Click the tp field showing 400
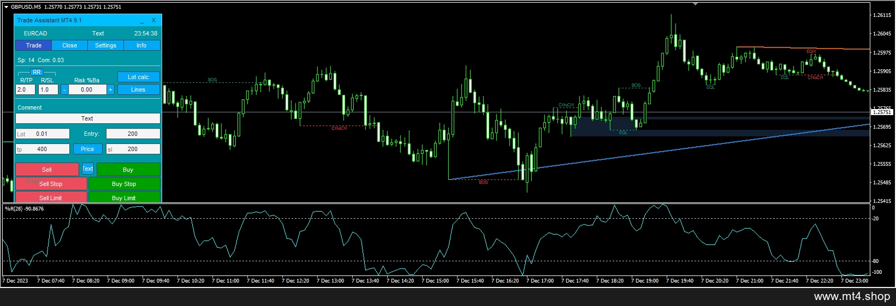 [x=43, y=149]
